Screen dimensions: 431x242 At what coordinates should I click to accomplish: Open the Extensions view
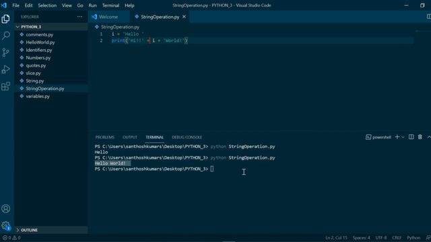tap(5, 86)
